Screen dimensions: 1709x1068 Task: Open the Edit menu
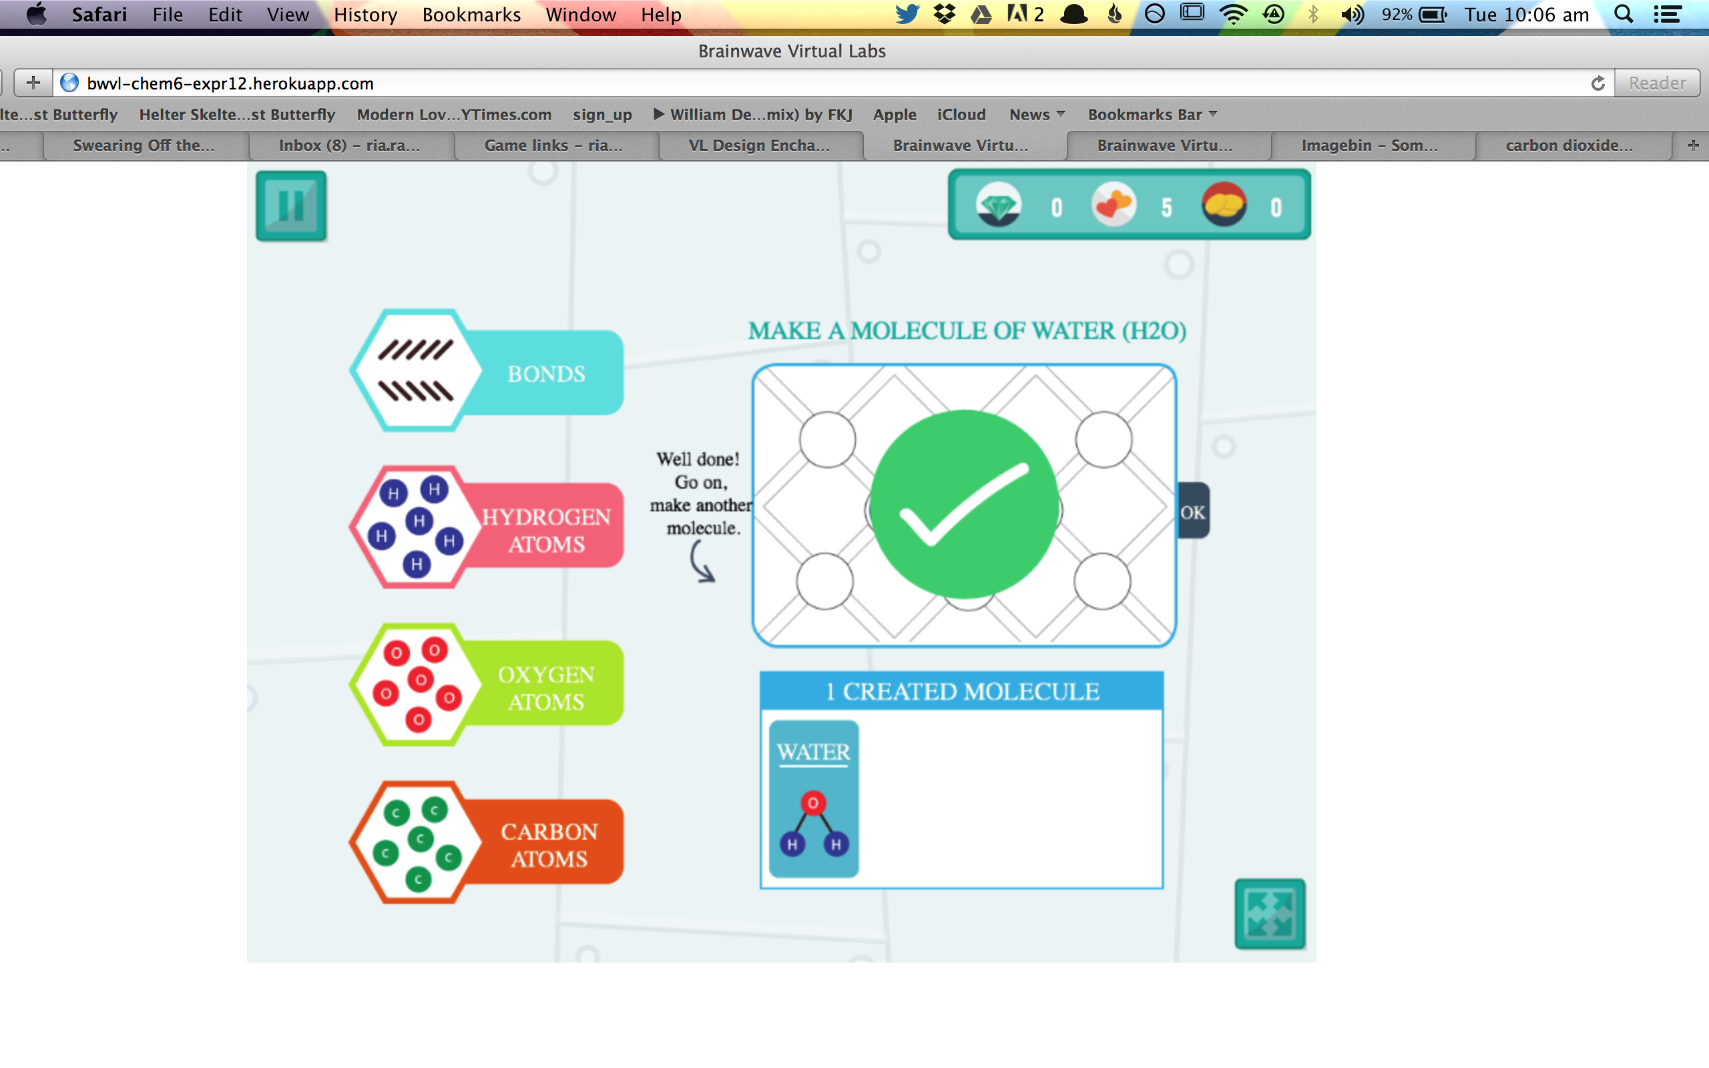coord(225,15)
